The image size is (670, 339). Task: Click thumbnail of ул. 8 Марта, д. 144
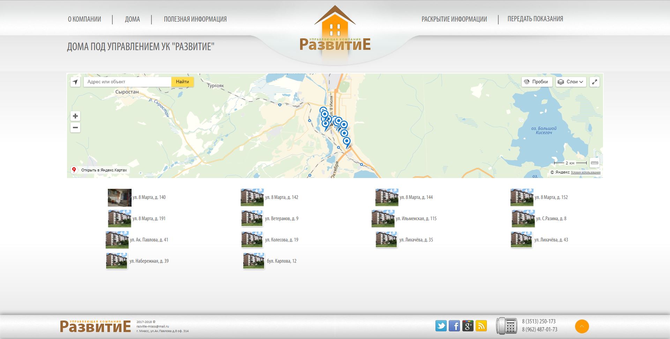[387, 198]
